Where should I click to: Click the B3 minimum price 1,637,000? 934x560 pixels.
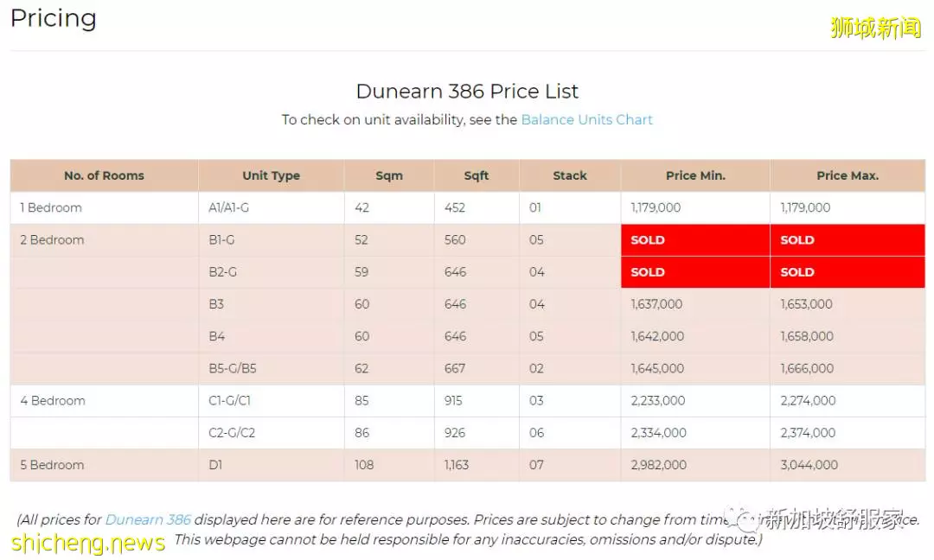(656, 304)
